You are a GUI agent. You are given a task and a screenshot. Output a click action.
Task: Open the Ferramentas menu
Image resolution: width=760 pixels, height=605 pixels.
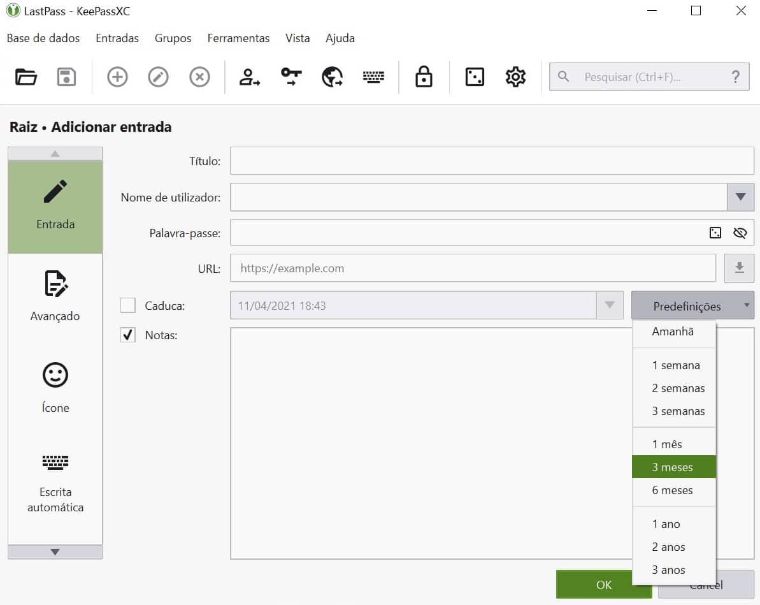(x=238, y=38)
